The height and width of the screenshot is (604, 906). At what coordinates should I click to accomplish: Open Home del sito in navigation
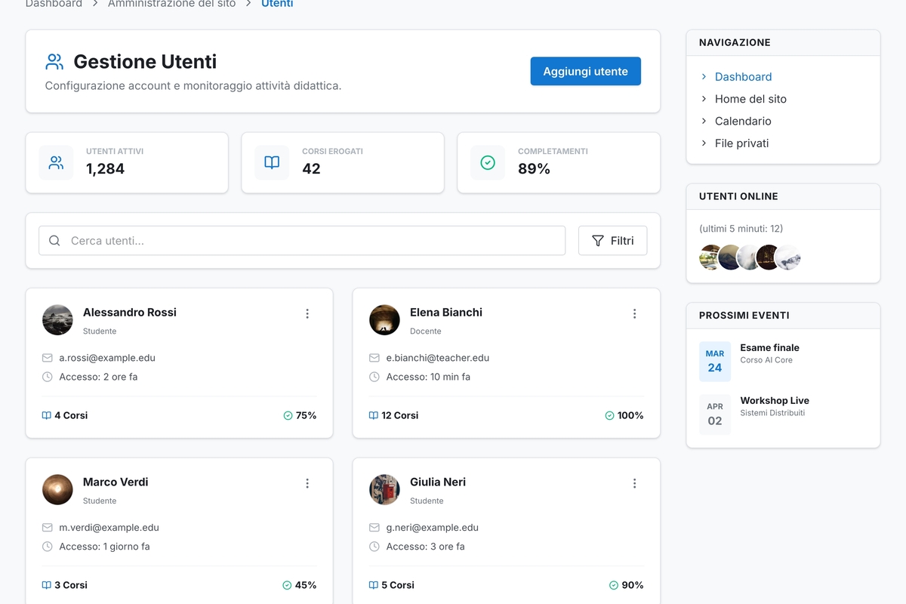point(750,99)
